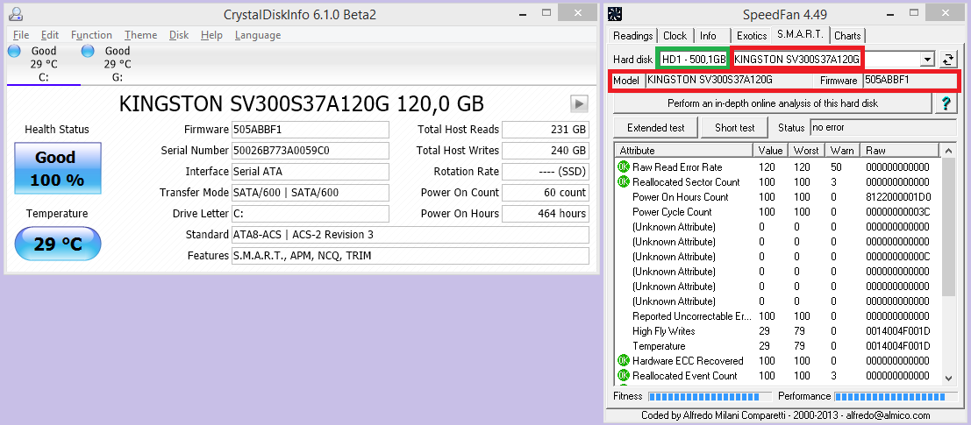Click the Total Host Reads value
Viewport: 971px width, 425px height.
[x=545, y=130]
